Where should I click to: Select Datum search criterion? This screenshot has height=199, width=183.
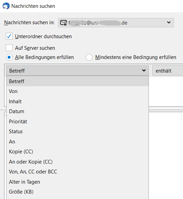pyautogui.click(x=78, y=111)
